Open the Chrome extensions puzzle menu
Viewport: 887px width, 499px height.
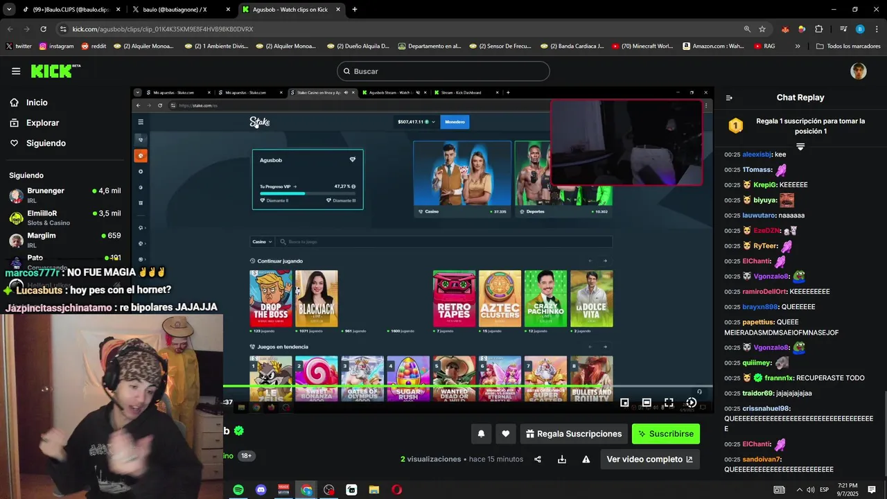pyautogui.click(x=819, y=29)
